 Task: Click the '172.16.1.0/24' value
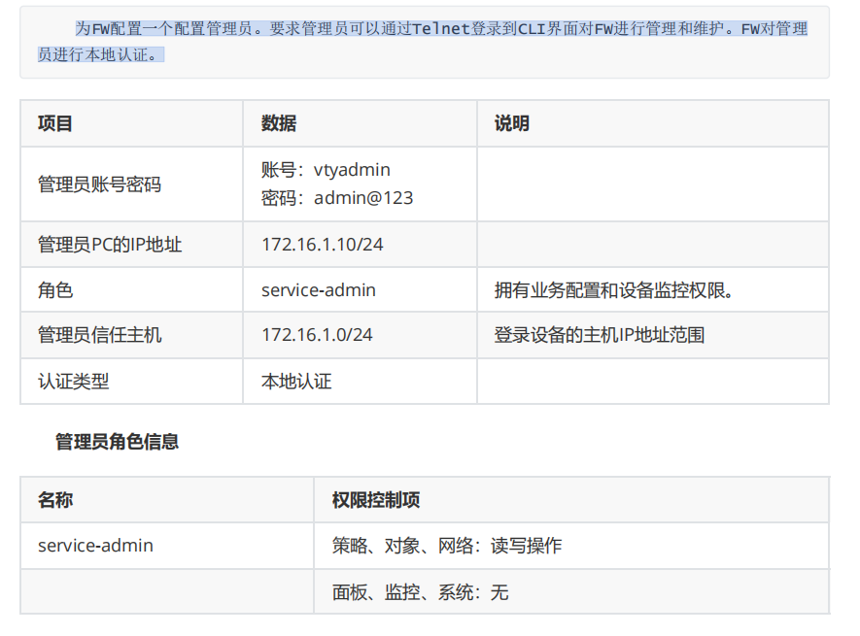point(317,335)
